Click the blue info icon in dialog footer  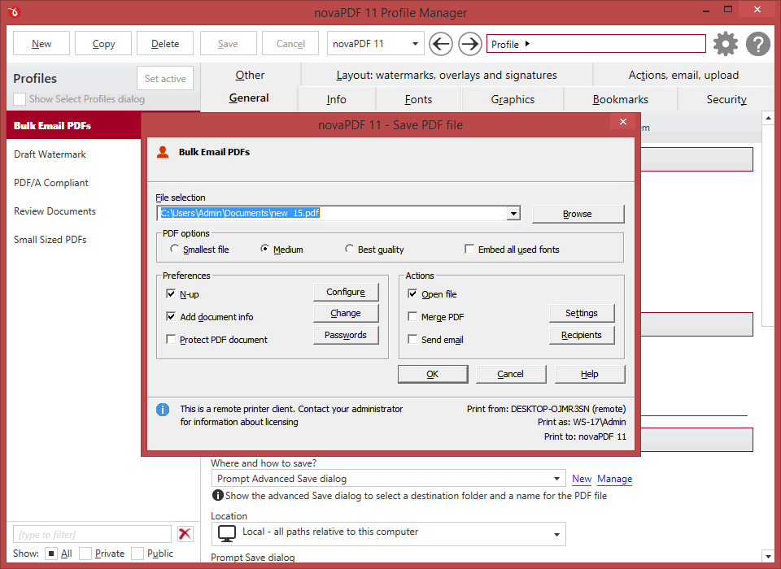pyautogui.click(x=163, y=410)
